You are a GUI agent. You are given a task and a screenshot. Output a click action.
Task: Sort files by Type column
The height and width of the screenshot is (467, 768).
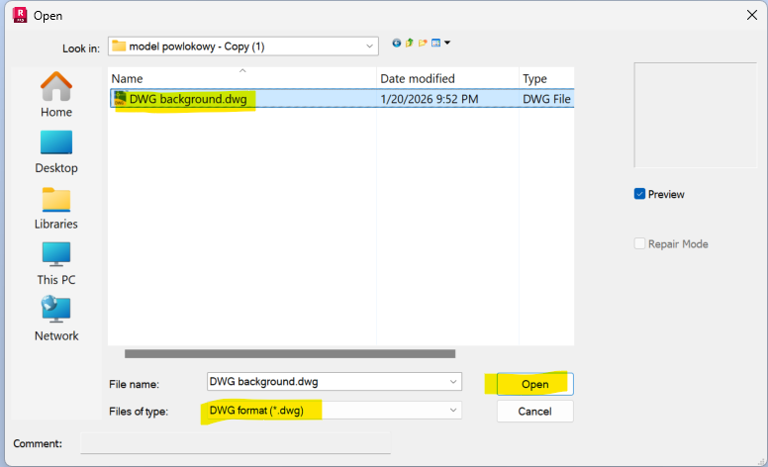(x=546, y=78)
